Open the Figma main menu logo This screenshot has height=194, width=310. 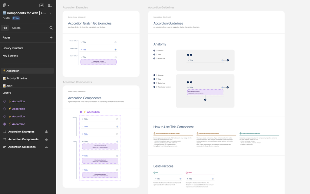point(5,5)
